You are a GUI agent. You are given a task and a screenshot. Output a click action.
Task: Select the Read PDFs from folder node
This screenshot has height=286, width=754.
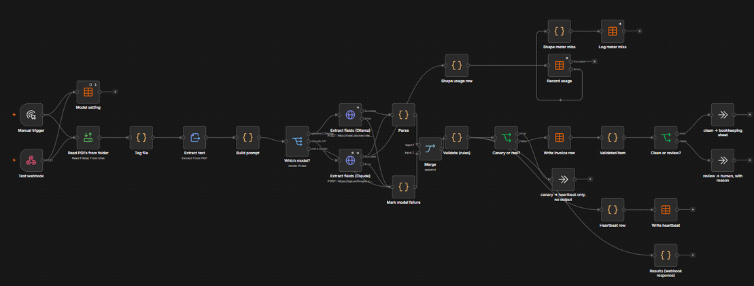point(88,138)
